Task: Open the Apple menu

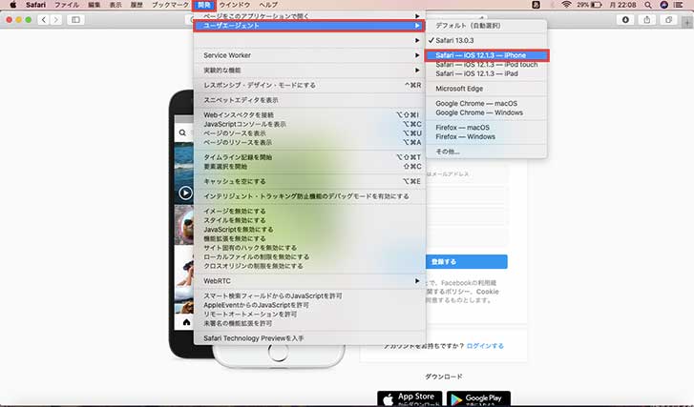Action: tap(12, 5)
